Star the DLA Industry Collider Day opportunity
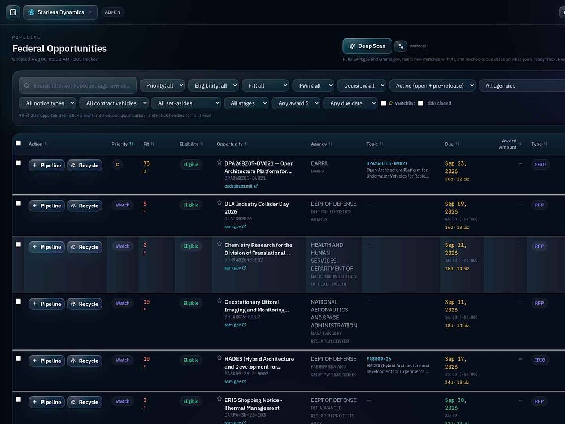 click(x=219, y=203)
